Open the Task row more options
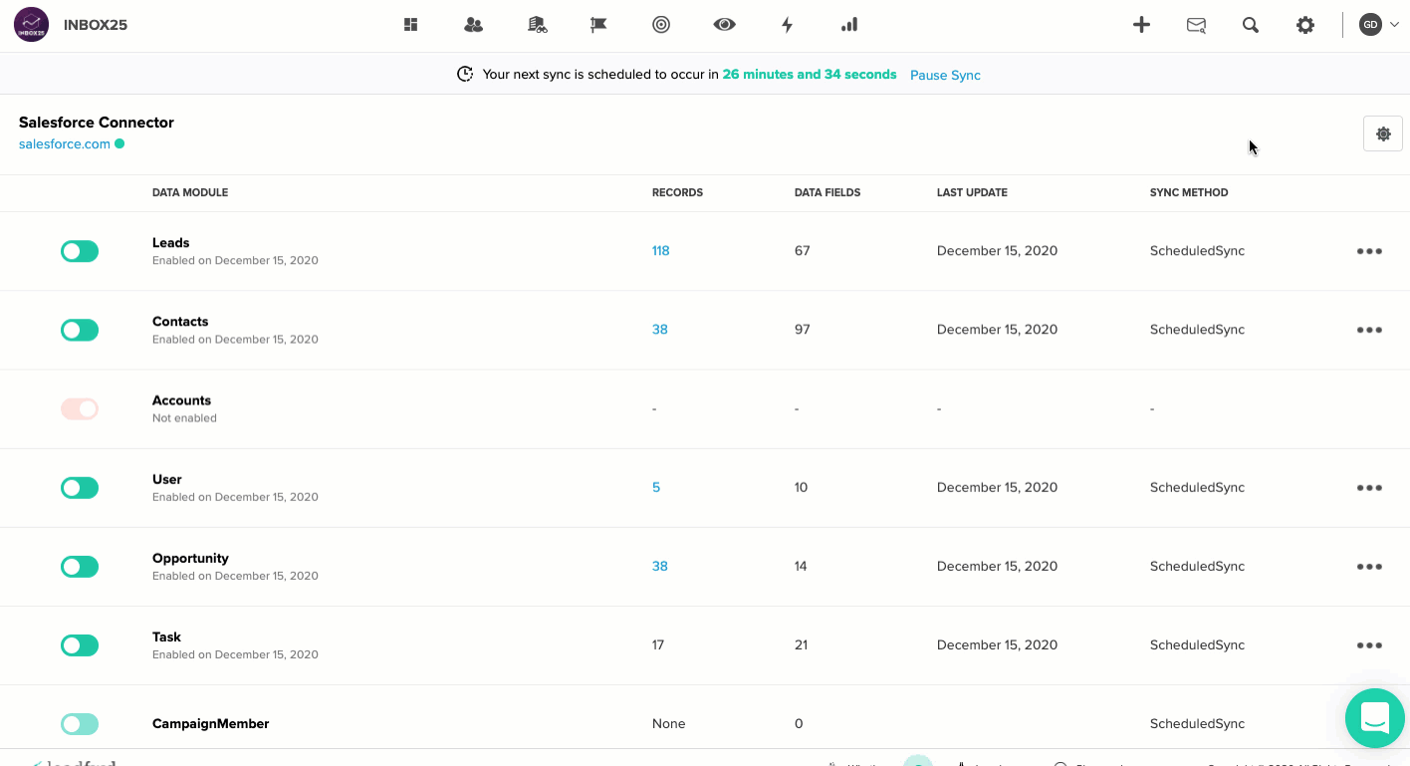 click(1369, 644)
